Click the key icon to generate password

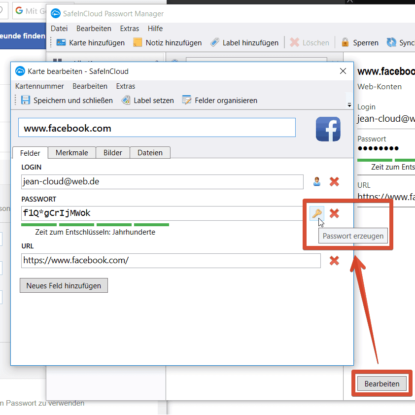pos(317,213)
